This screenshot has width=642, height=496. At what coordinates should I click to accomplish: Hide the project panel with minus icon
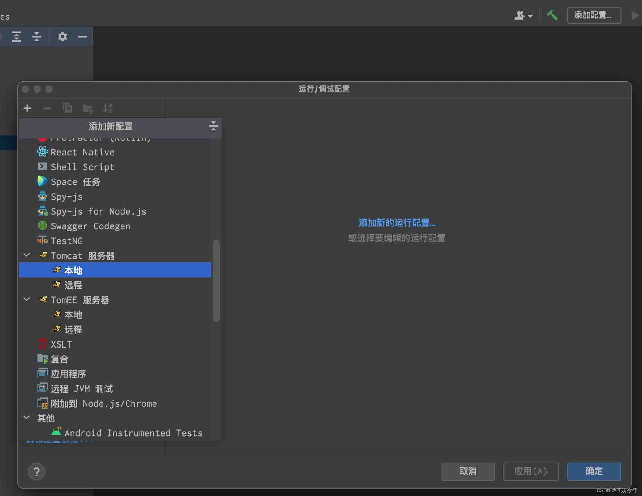(x=82, y=36)
